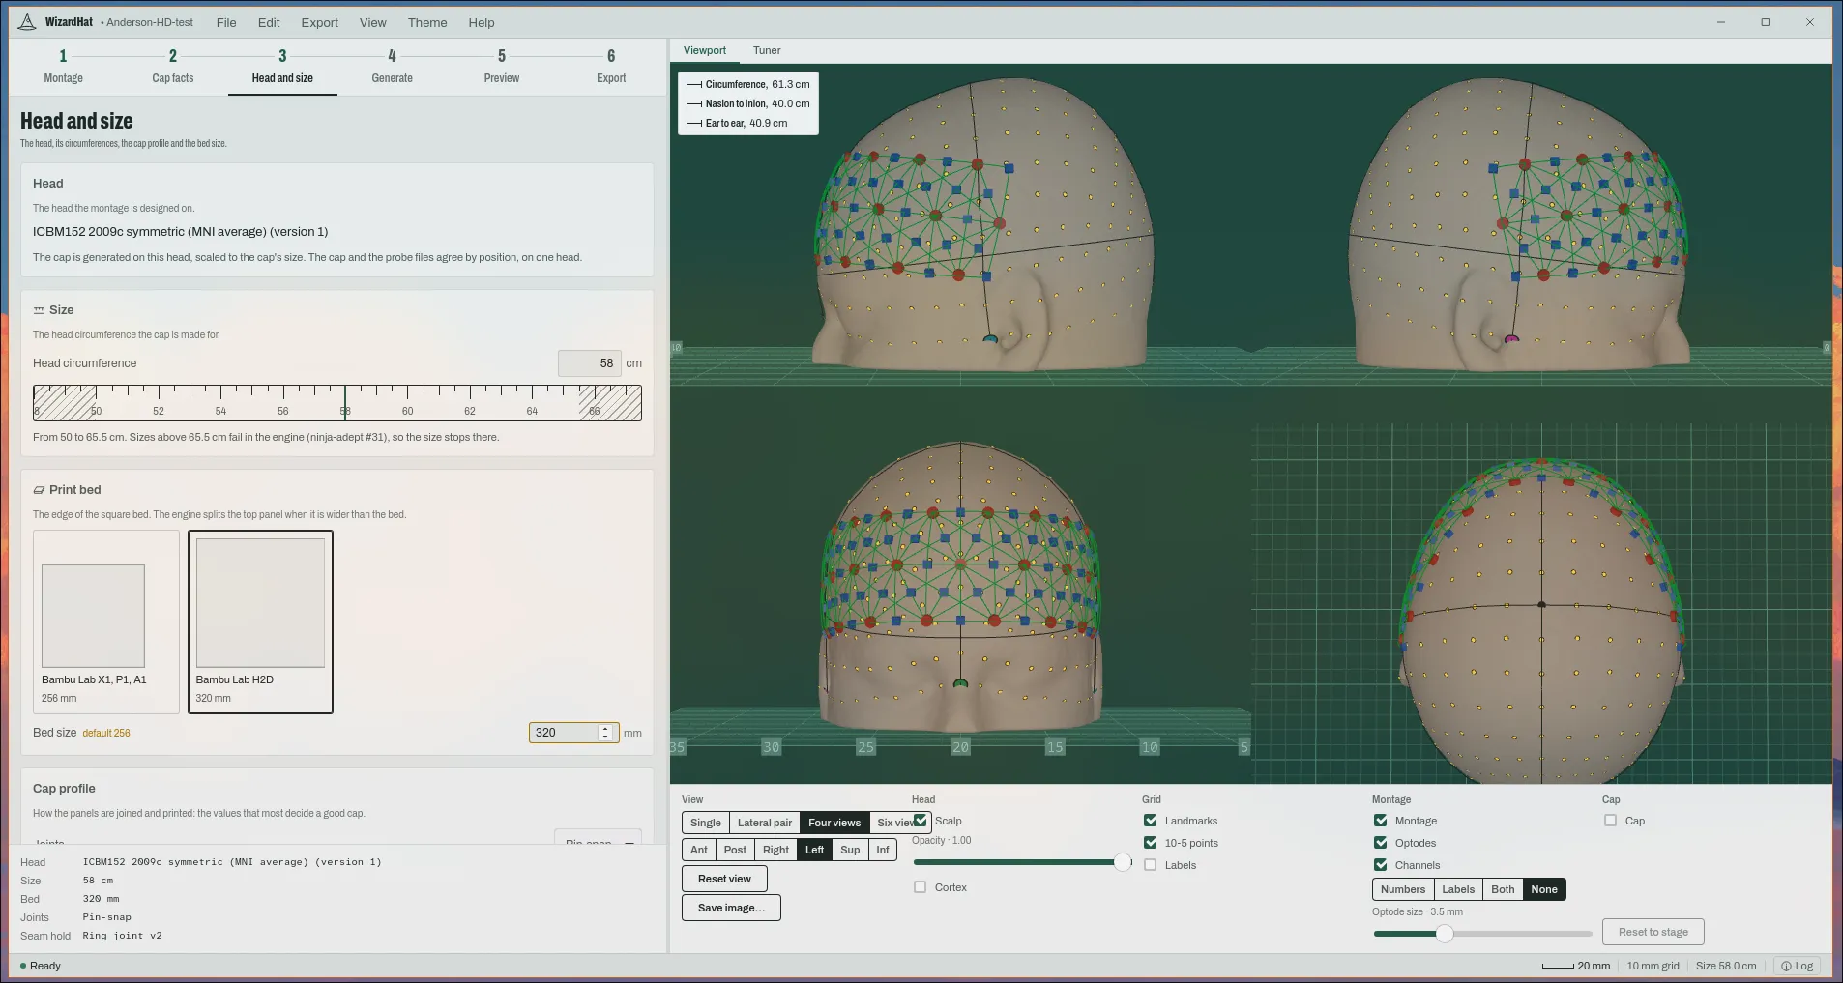Toggle the Scalp checkbox
This screenshot has width=1843, height=983.
[x=921, y=821]
